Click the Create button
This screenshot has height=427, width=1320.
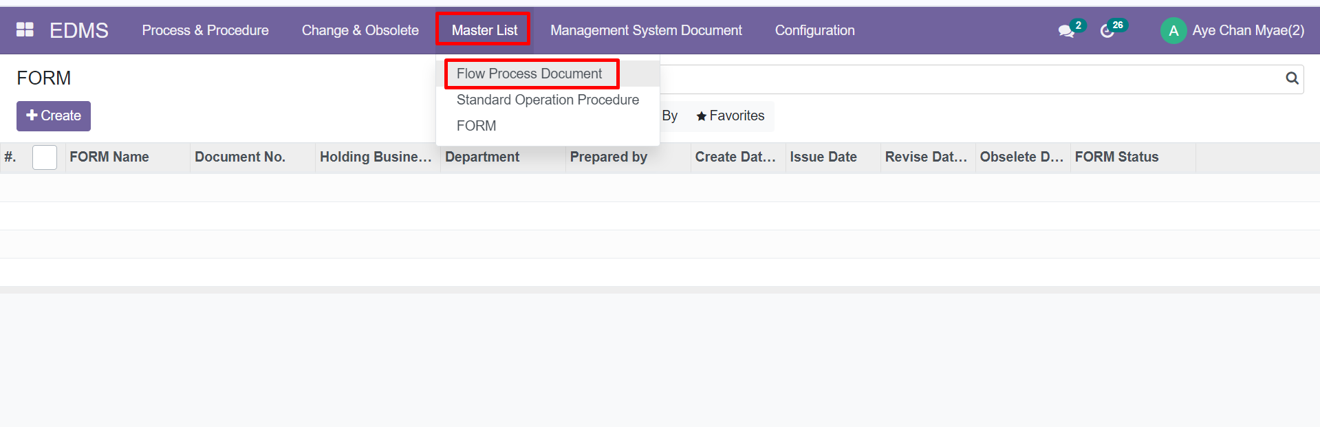54,116
